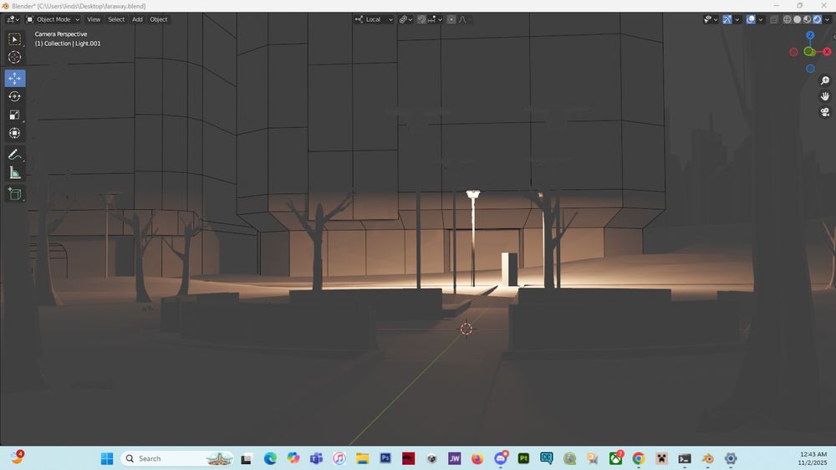Click the zoom viewport magnifier icon
The image size is (836, 470).
point(825,80)
